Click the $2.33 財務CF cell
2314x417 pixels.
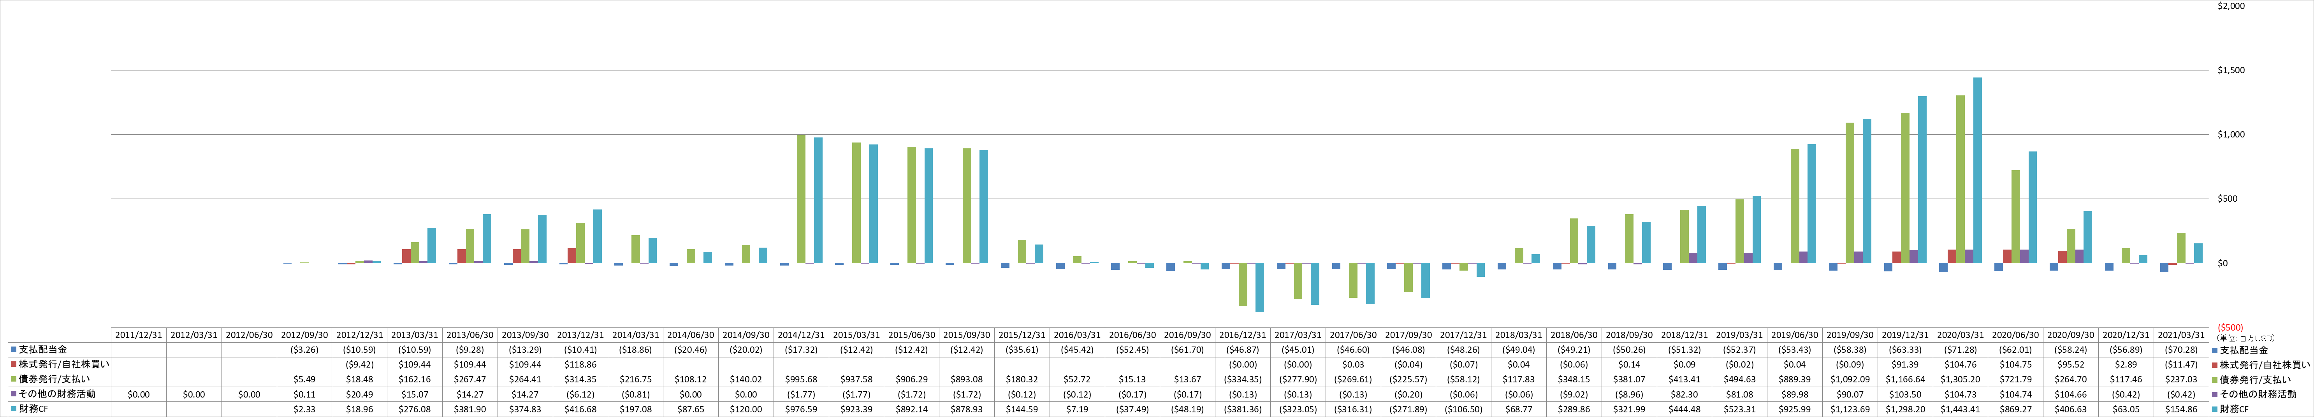click(304, 409)
